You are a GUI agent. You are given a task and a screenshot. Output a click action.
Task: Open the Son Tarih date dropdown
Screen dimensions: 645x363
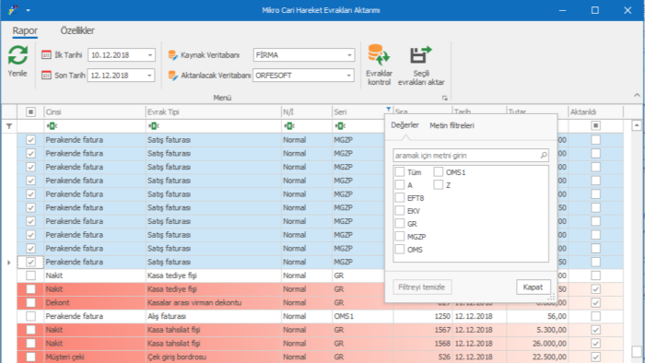click(149, 76)
